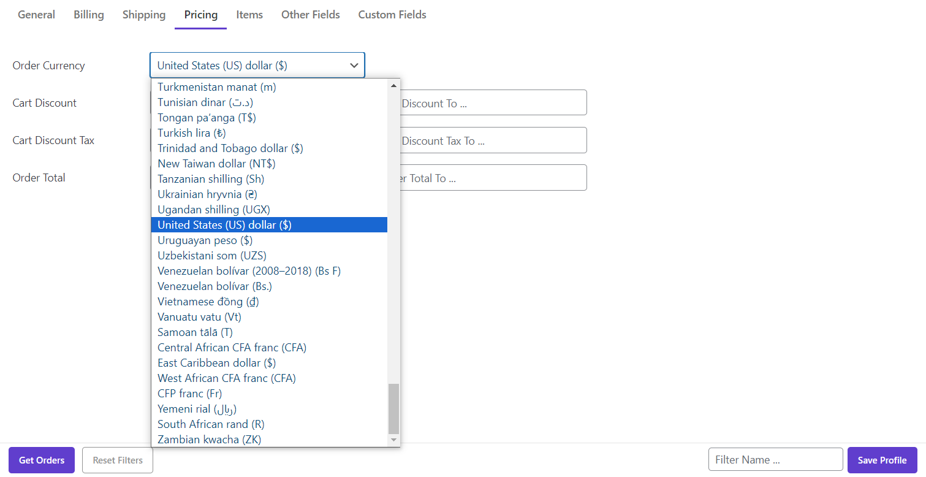Click the Save Profile button
The height and width of the screenshot is (477, 926).
882,460
